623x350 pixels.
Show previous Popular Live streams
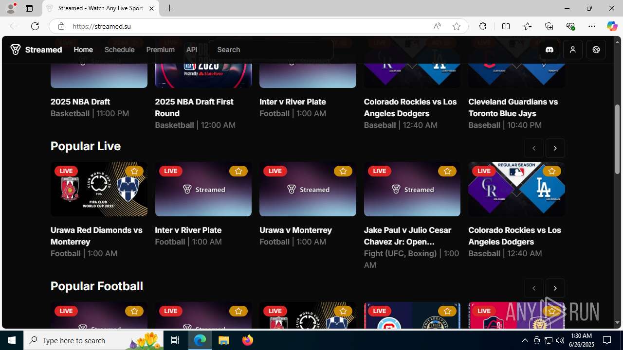click(534, 148)
